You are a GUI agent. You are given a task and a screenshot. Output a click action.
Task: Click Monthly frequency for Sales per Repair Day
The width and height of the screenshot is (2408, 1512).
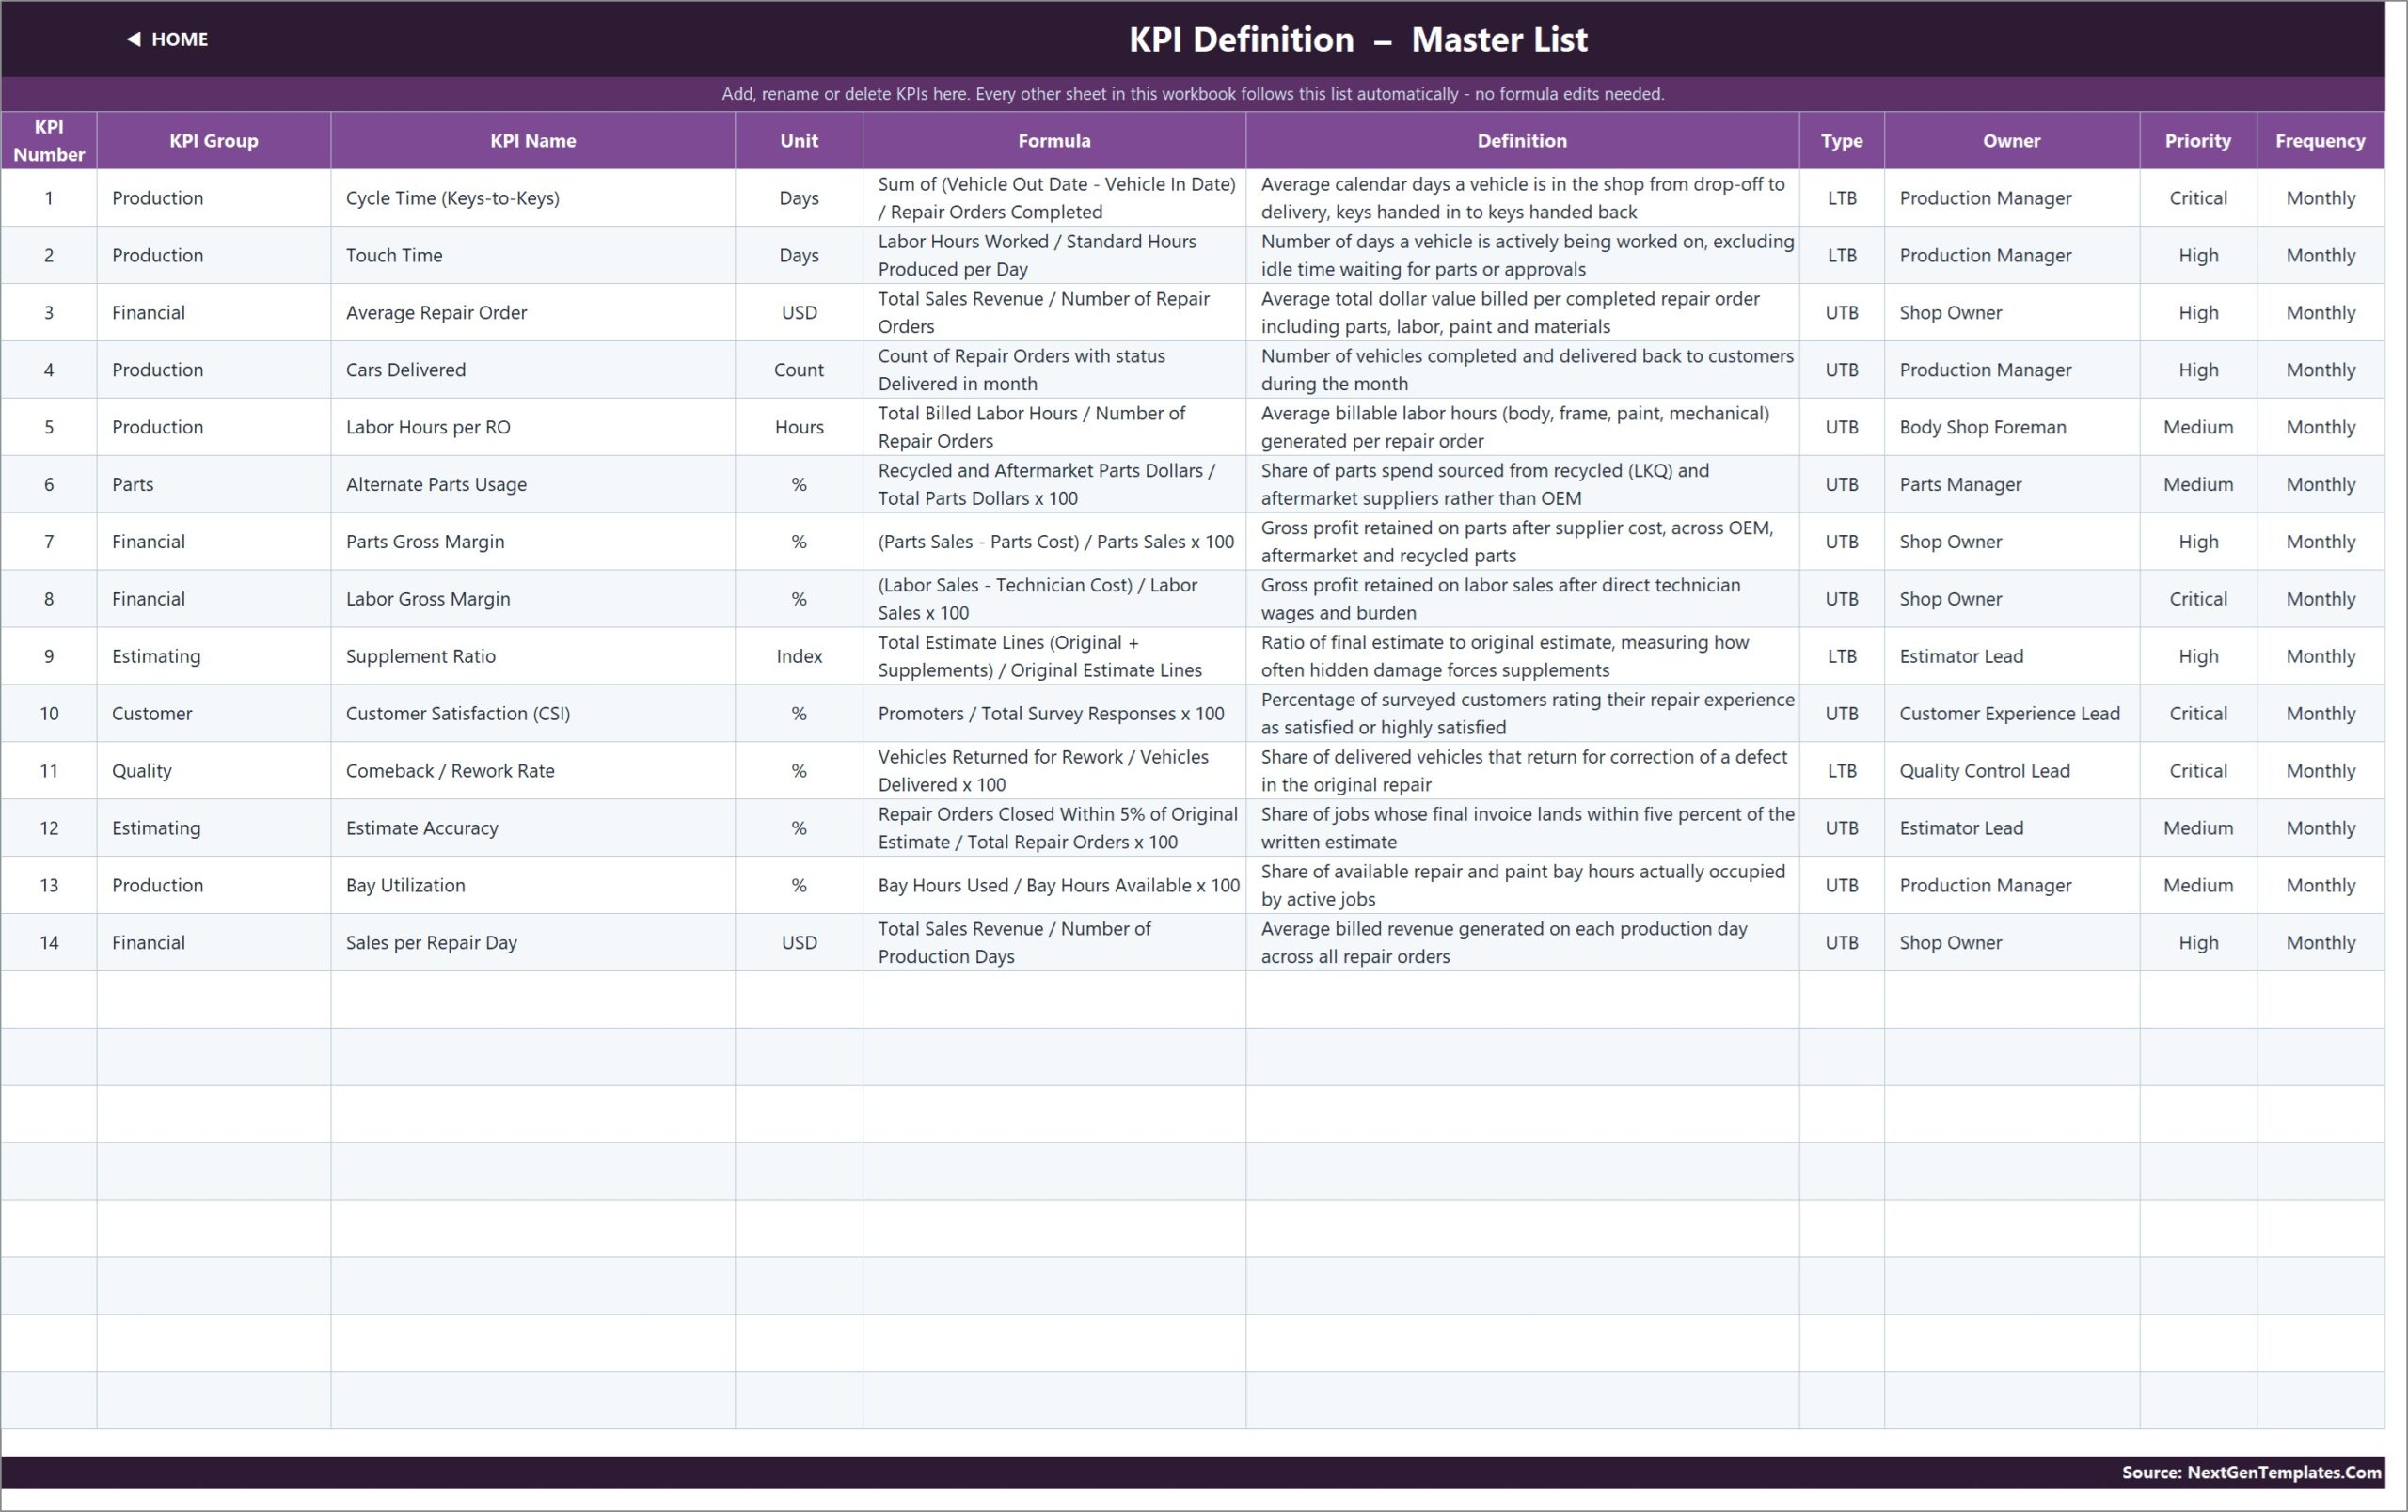[x=2321, y=942]
